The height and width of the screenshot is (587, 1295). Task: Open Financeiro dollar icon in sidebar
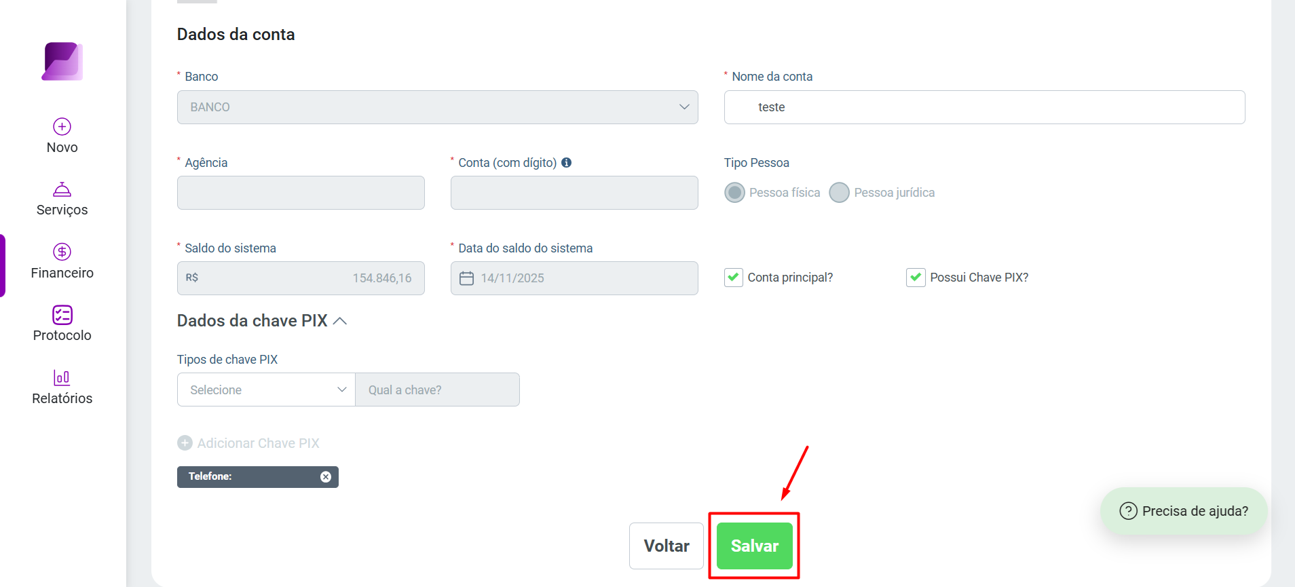tap(62, 252)
